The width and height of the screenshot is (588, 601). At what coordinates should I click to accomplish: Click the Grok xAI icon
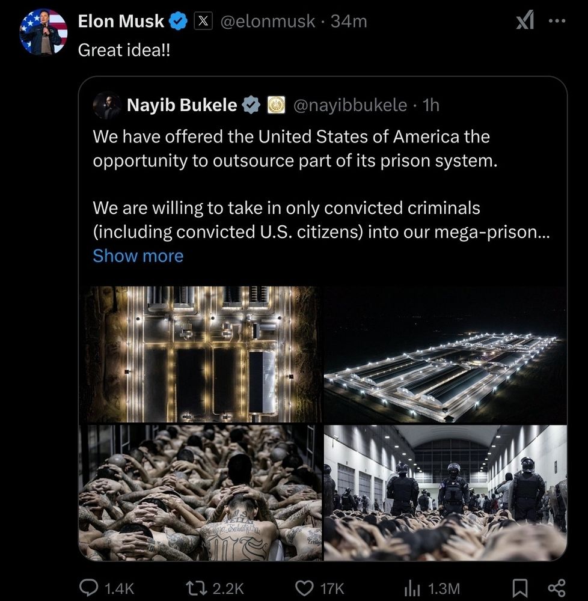pyautogui.click(x=525, y=21)
